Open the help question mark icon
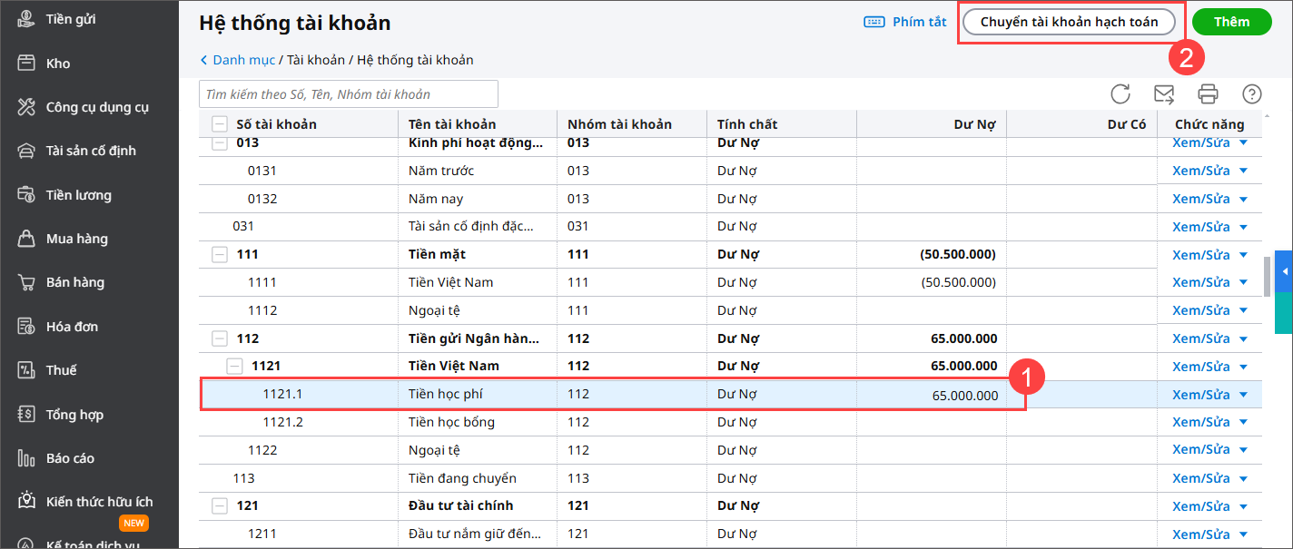Viewport: 1293px width, 549px height. [1252, 93]
